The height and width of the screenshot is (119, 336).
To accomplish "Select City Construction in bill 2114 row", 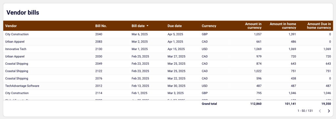I will coord(17,93).
